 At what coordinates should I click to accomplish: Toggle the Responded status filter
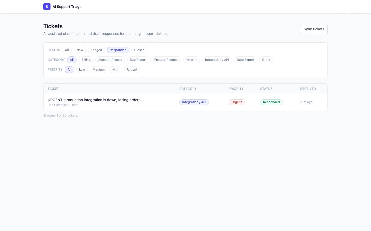pyautogui.click(x=118, y=50)
